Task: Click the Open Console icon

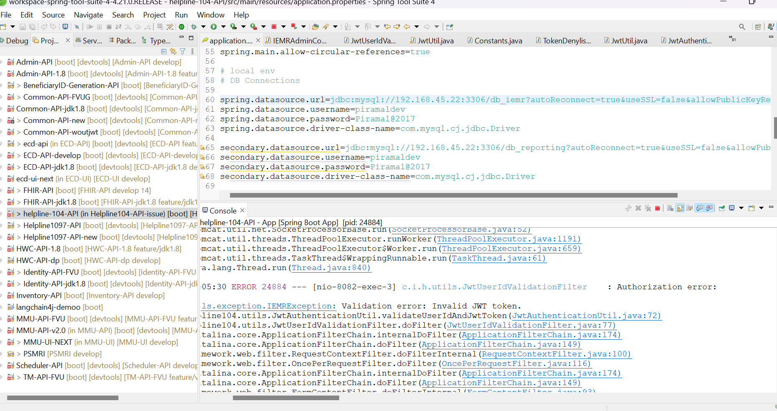Action: (752, 208)
